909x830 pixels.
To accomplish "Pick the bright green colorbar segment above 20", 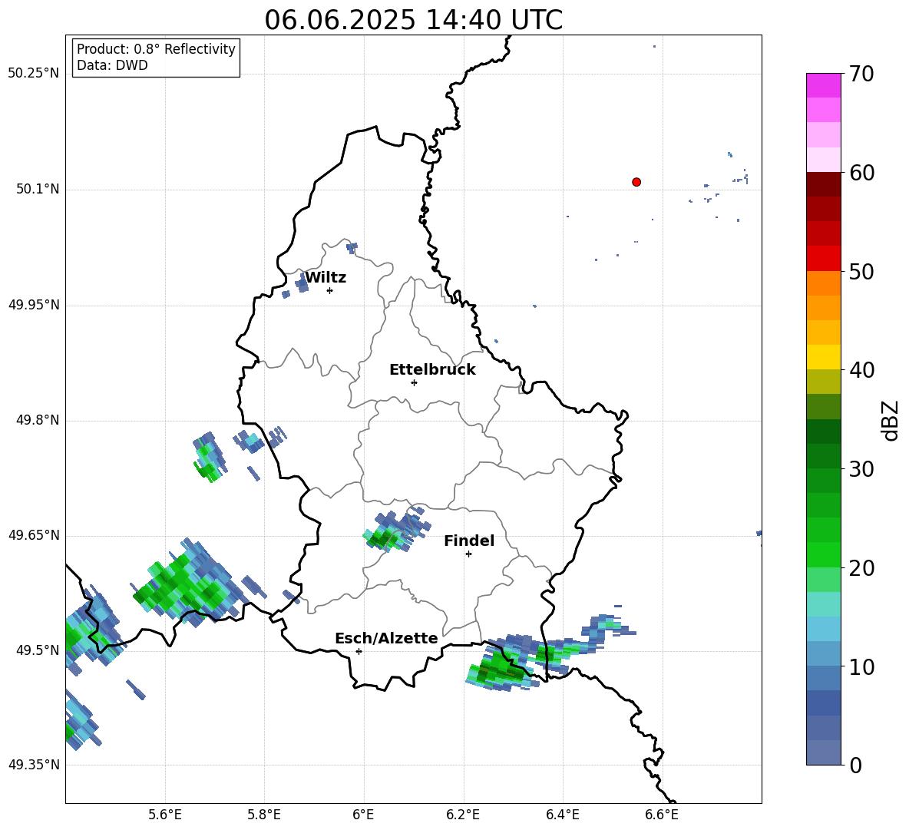I will point(823,554).
